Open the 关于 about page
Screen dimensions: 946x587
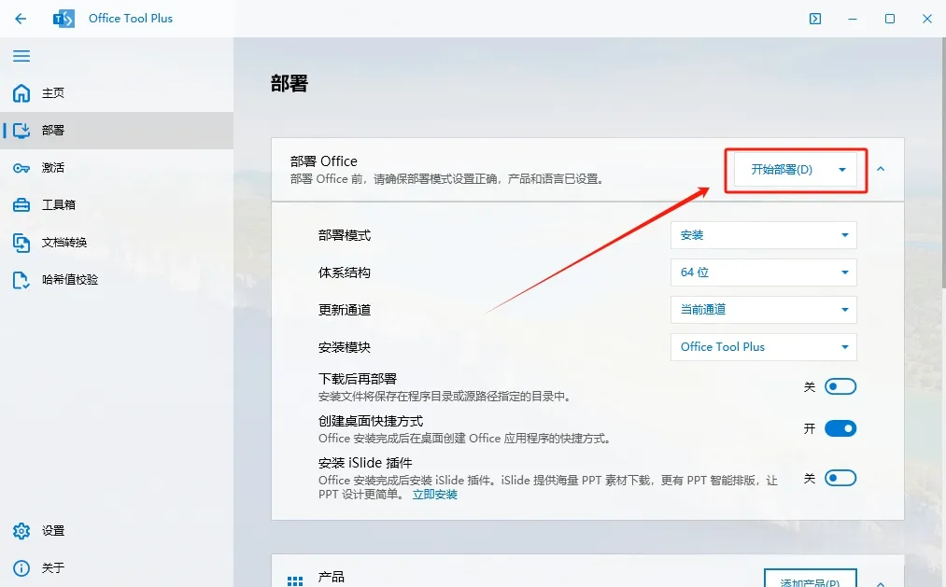tap(117, 567)
